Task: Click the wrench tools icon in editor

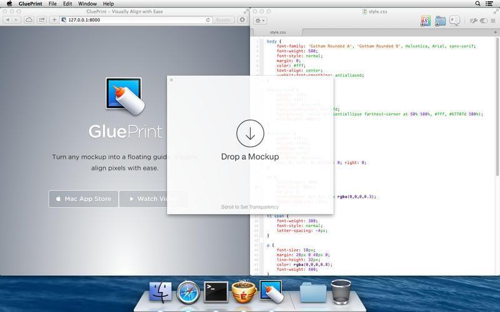Action: [x=474, y=21]
